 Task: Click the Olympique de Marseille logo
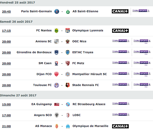68,126
